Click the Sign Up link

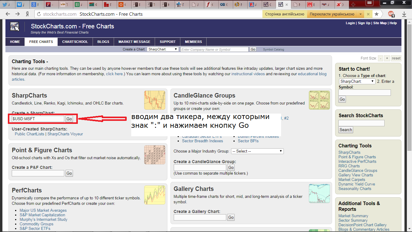point(364,23)
